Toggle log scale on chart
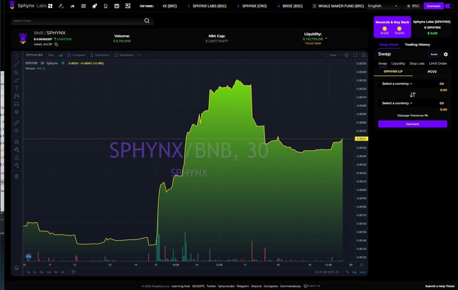Screen dimensions: 458x290 click(354, 272)
